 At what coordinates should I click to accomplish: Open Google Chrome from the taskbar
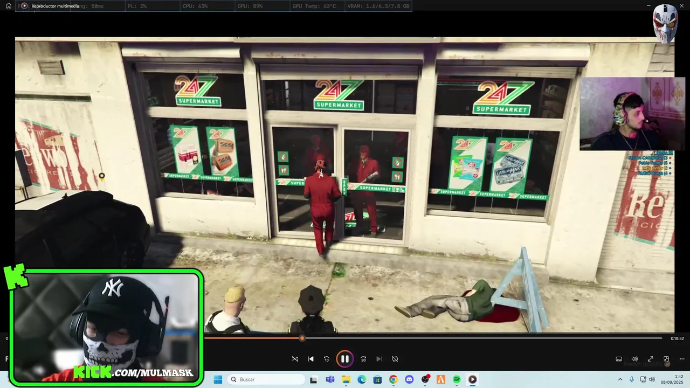click(393, 379)
